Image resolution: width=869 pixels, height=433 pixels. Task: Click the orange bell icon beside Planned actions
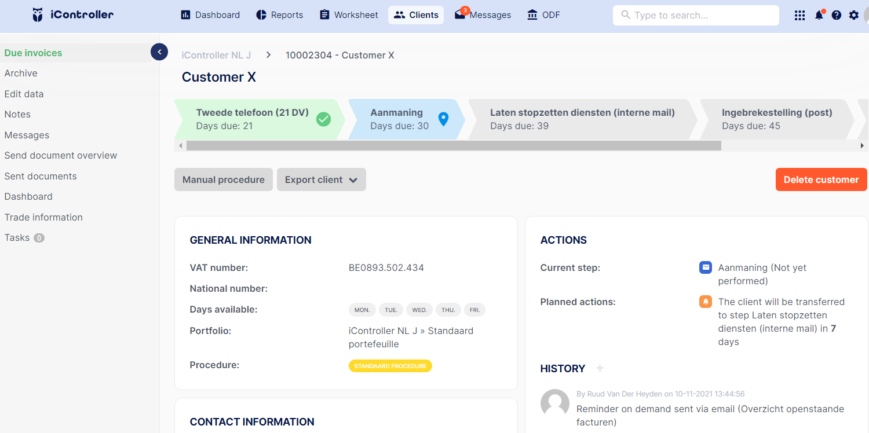point(706,302)
